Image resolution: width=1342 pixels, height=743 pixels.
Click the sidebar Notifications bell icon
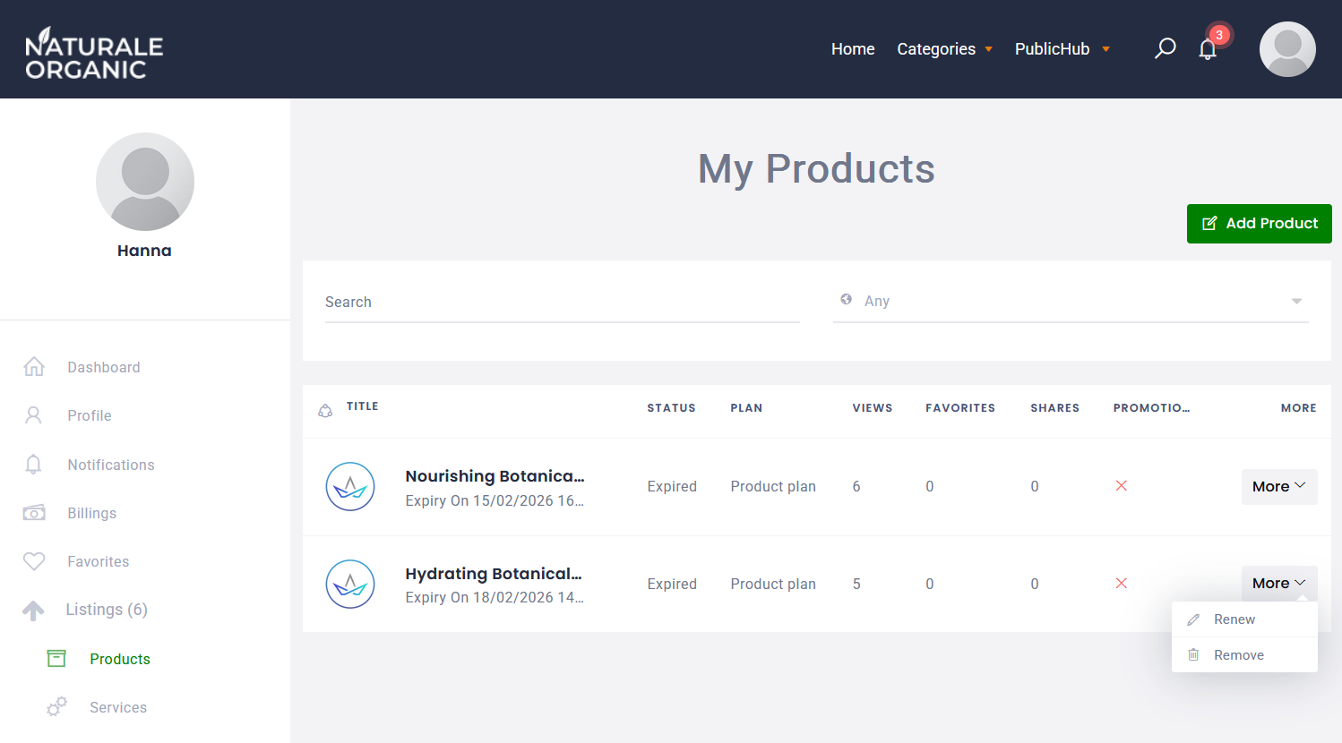(x=33, y=464)
